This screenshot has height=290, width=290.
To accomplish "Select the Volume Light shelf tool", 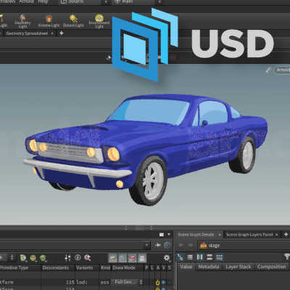I will (49, 21).
